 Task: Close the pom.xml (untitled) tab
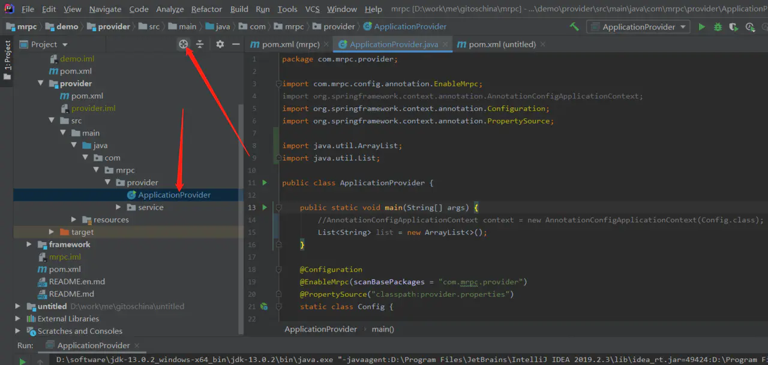click(x=543, y=44)
